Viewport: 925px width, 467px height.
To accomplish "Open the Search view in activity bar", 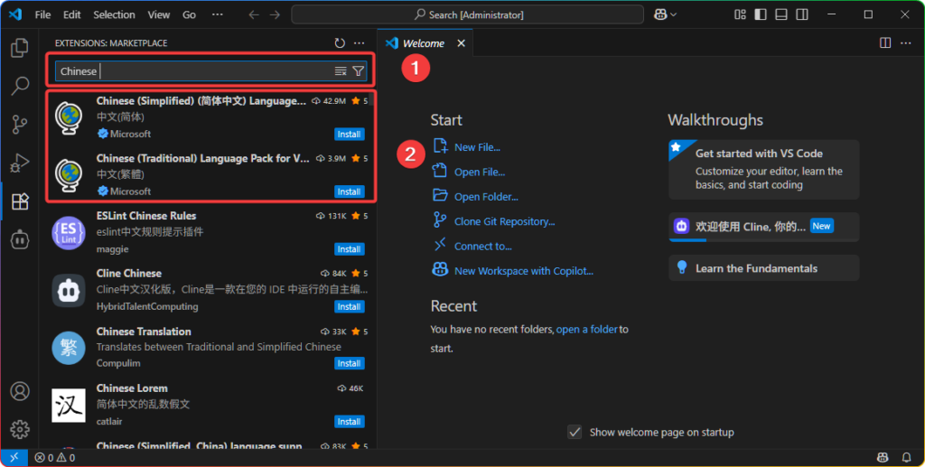I will pyautogui.click(x=20, y=86).
